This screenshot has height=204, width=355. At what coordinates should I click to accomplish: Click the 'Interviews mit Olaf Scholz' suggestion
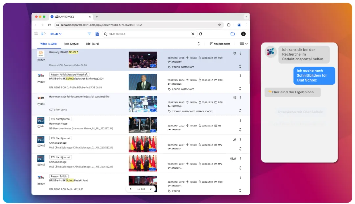(300, 112)
